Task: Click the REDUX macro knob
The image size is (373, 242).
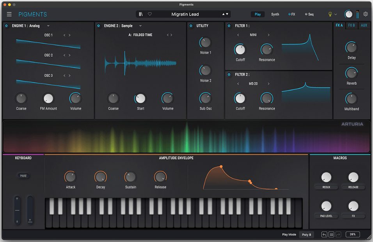Action: point(326,177)
